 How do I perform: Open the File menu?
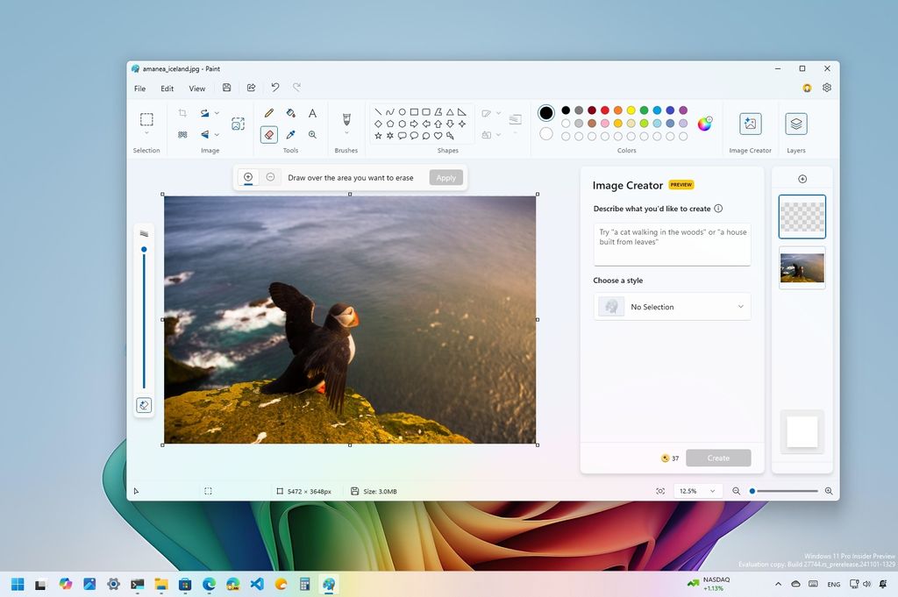coord(139,88)
